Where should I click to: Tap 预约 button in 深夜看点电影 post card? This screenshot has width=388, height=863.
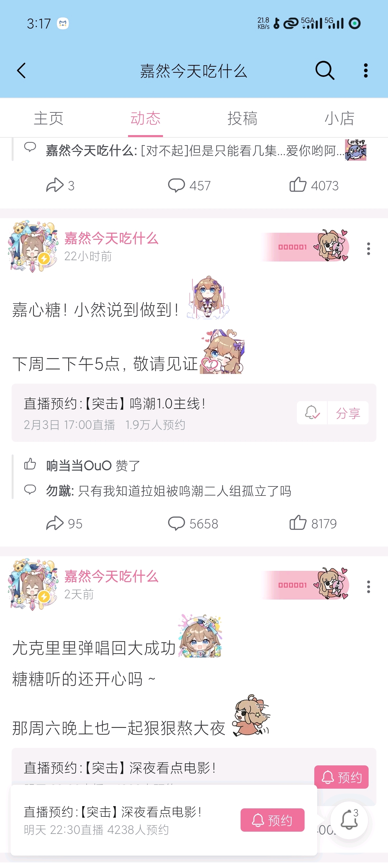coord(341,777)
